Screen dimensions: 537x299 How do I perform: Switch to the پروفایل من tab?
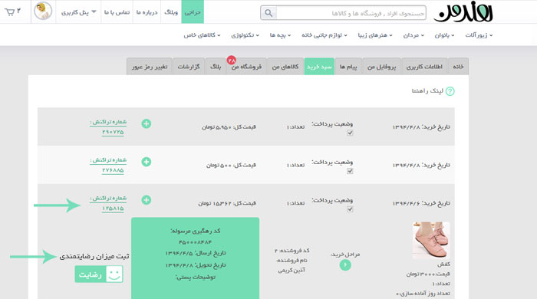tap(381, 67)
